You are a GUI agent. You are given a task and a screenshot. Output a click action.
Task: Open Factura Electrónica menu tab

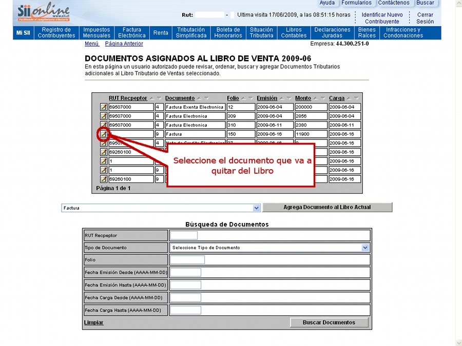(132, 33)
